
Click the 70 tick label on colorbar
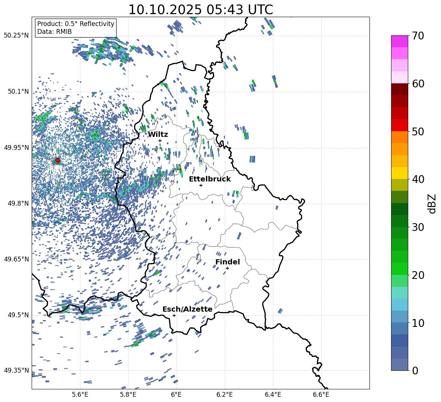[419, 36]
